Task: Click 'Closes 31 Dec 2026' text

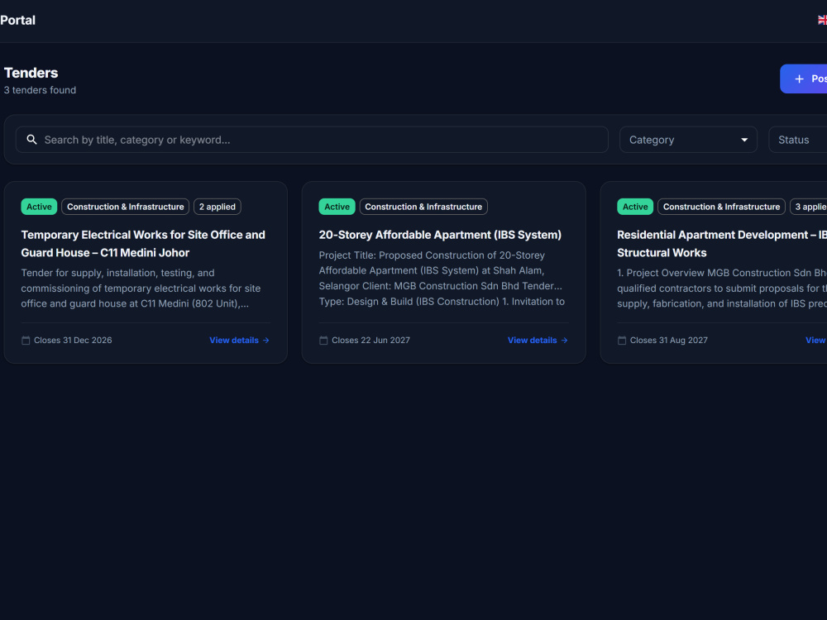Action: (73, 340)
